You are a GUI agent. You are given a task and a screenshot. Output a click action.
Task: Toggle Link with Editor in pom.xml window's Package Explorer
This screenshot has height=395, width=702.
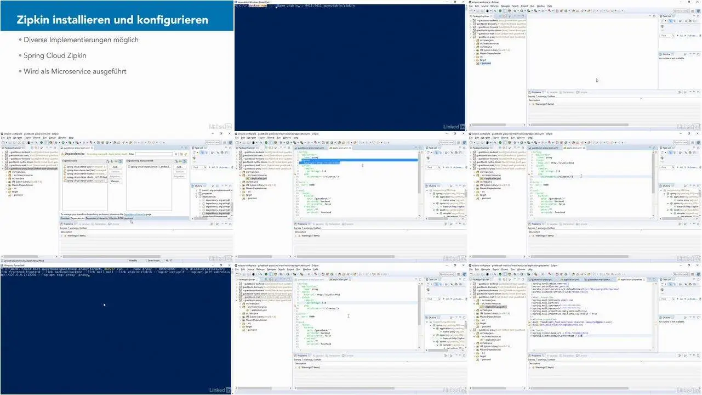coord(36,148)
